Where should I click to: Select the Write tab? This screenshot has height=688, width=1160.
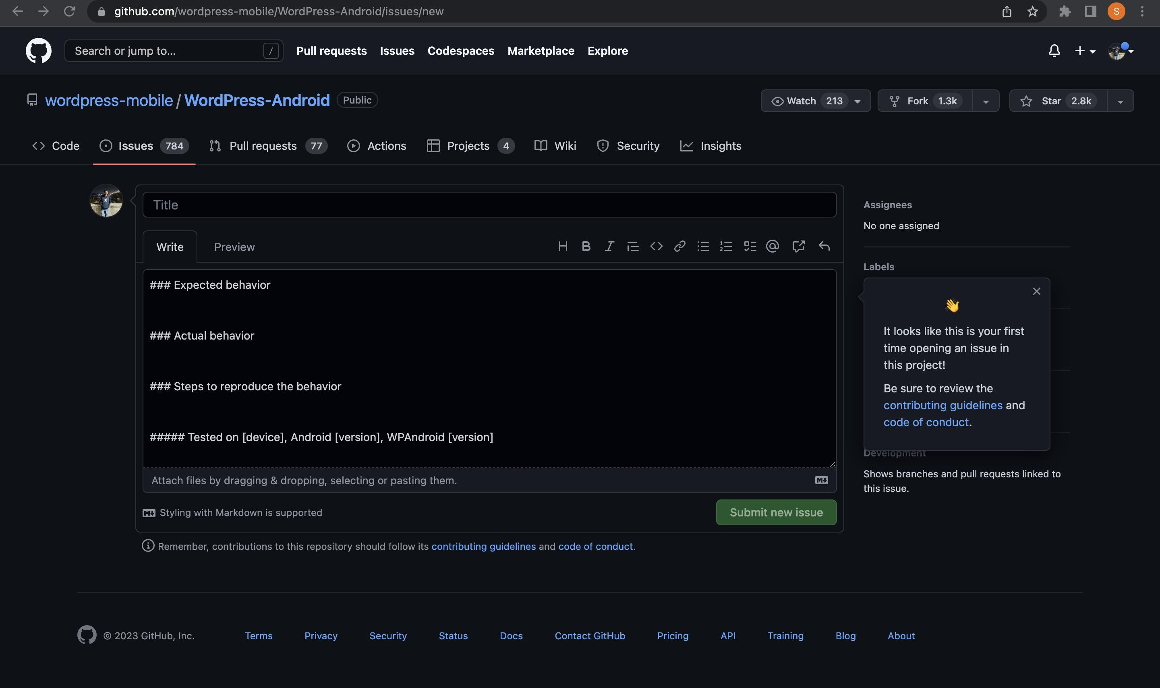[170, 247]
